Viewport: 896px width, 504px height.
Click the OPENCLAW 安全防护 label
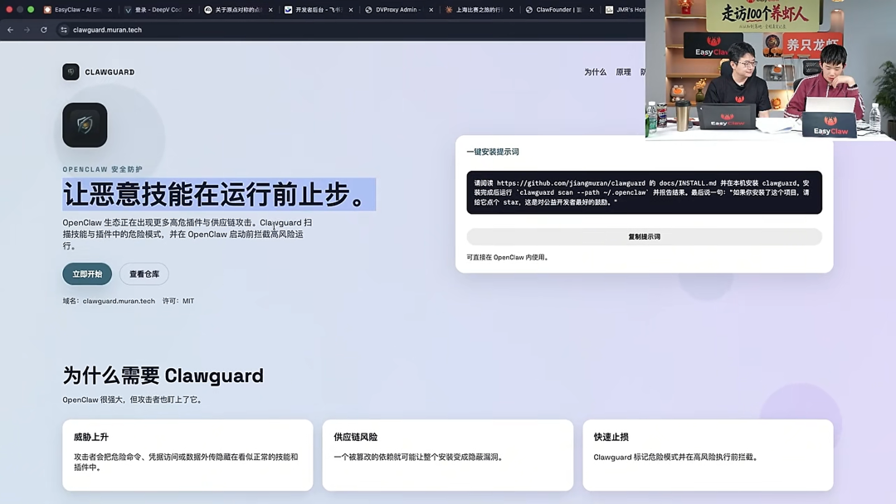pos(103,170)
